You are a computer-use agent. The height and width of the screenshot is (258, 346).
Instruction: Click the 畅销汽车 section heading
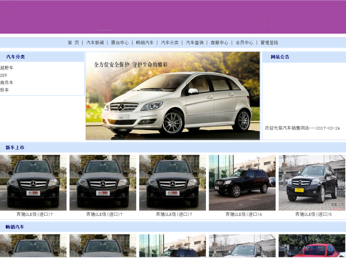(15, 227)
